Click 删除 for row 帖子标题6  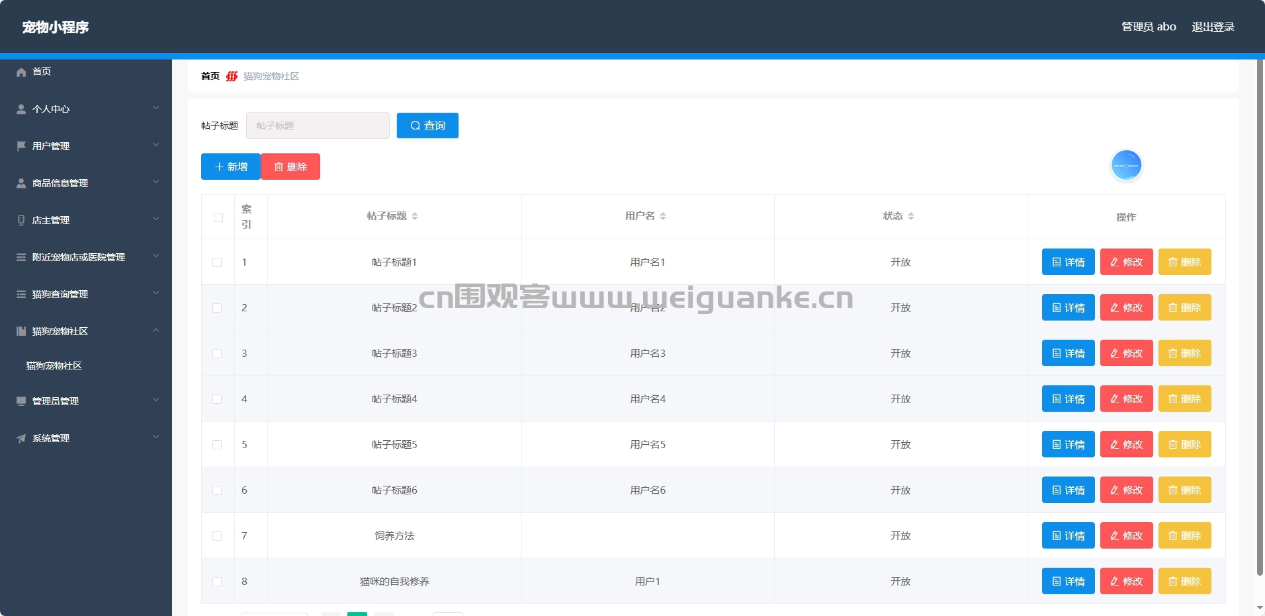pos(1185,490)
